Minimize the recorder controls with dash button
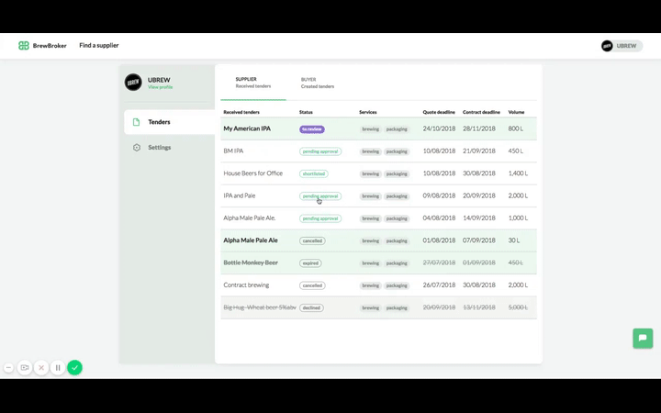 click(x=8, y=367)
